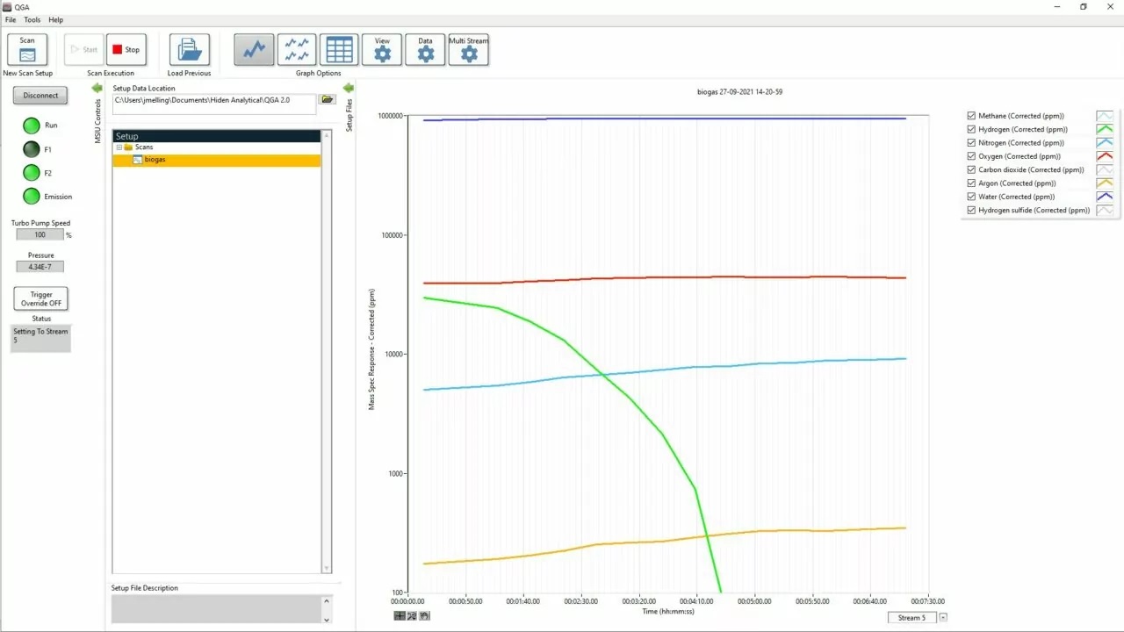Switch to the multi-graph view icon
Image resolution: width=1124 pixels, height=632 pixels.
tap(297, 50)
